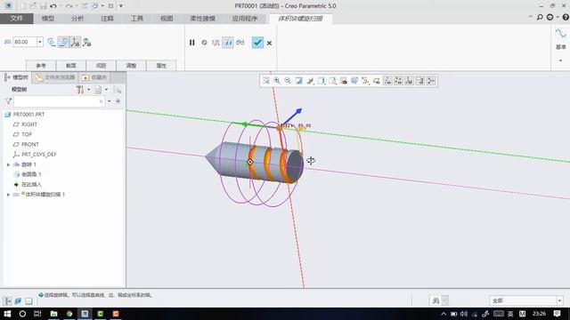
Task: Open the 间距 (Pitch) dashboard panel
Action: [101, 66]
